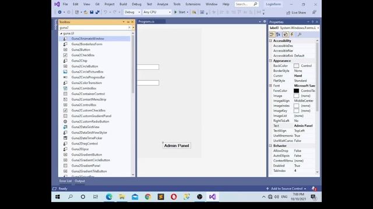The width and height of the screenshot is (373, 209).
Task: Select Guna2Button in the Toolbox
Action: pos(80,49)
